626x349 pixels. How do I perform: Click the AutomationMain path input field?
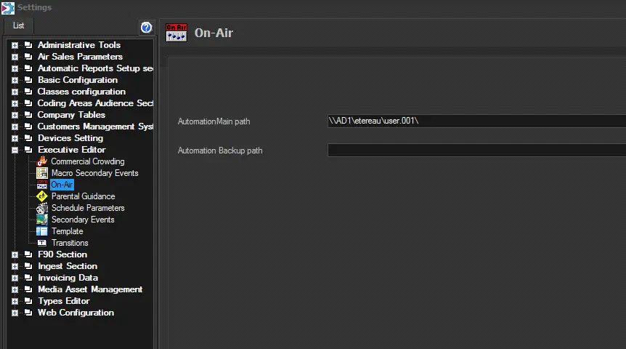pos(476,121)
